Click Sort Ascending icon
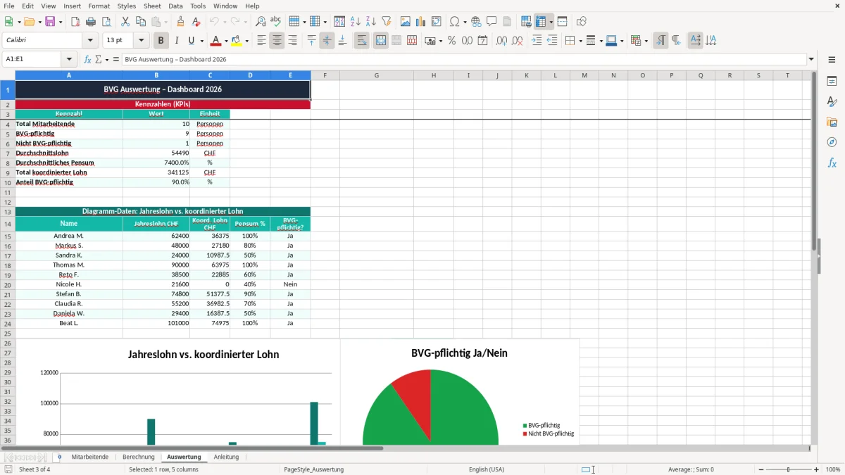This screenshot has width=845, height=475. [356, 22]
